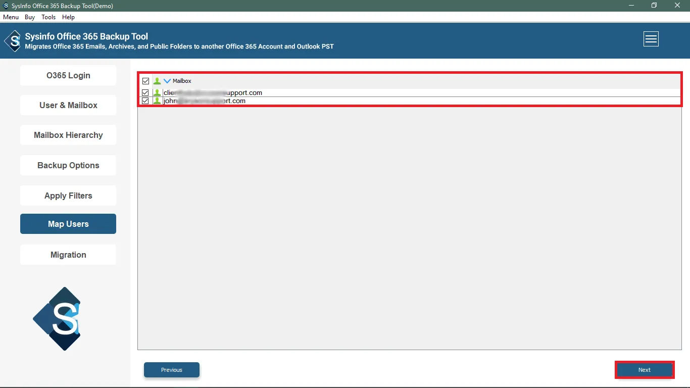Click the user icon beside Mailbox header

(x=157, y=81)
